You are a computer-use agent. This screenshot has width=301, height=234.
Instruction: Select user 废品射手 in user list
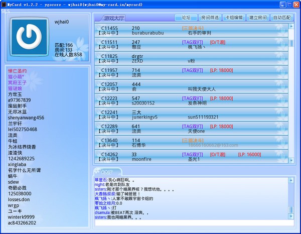[x=17, y=106]
